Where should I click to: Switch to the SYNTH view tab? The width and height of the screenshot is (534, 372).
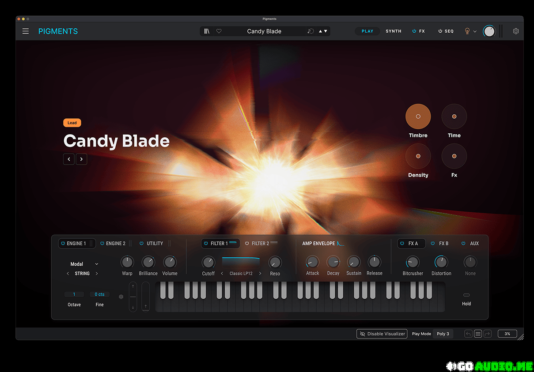(393, 31)
